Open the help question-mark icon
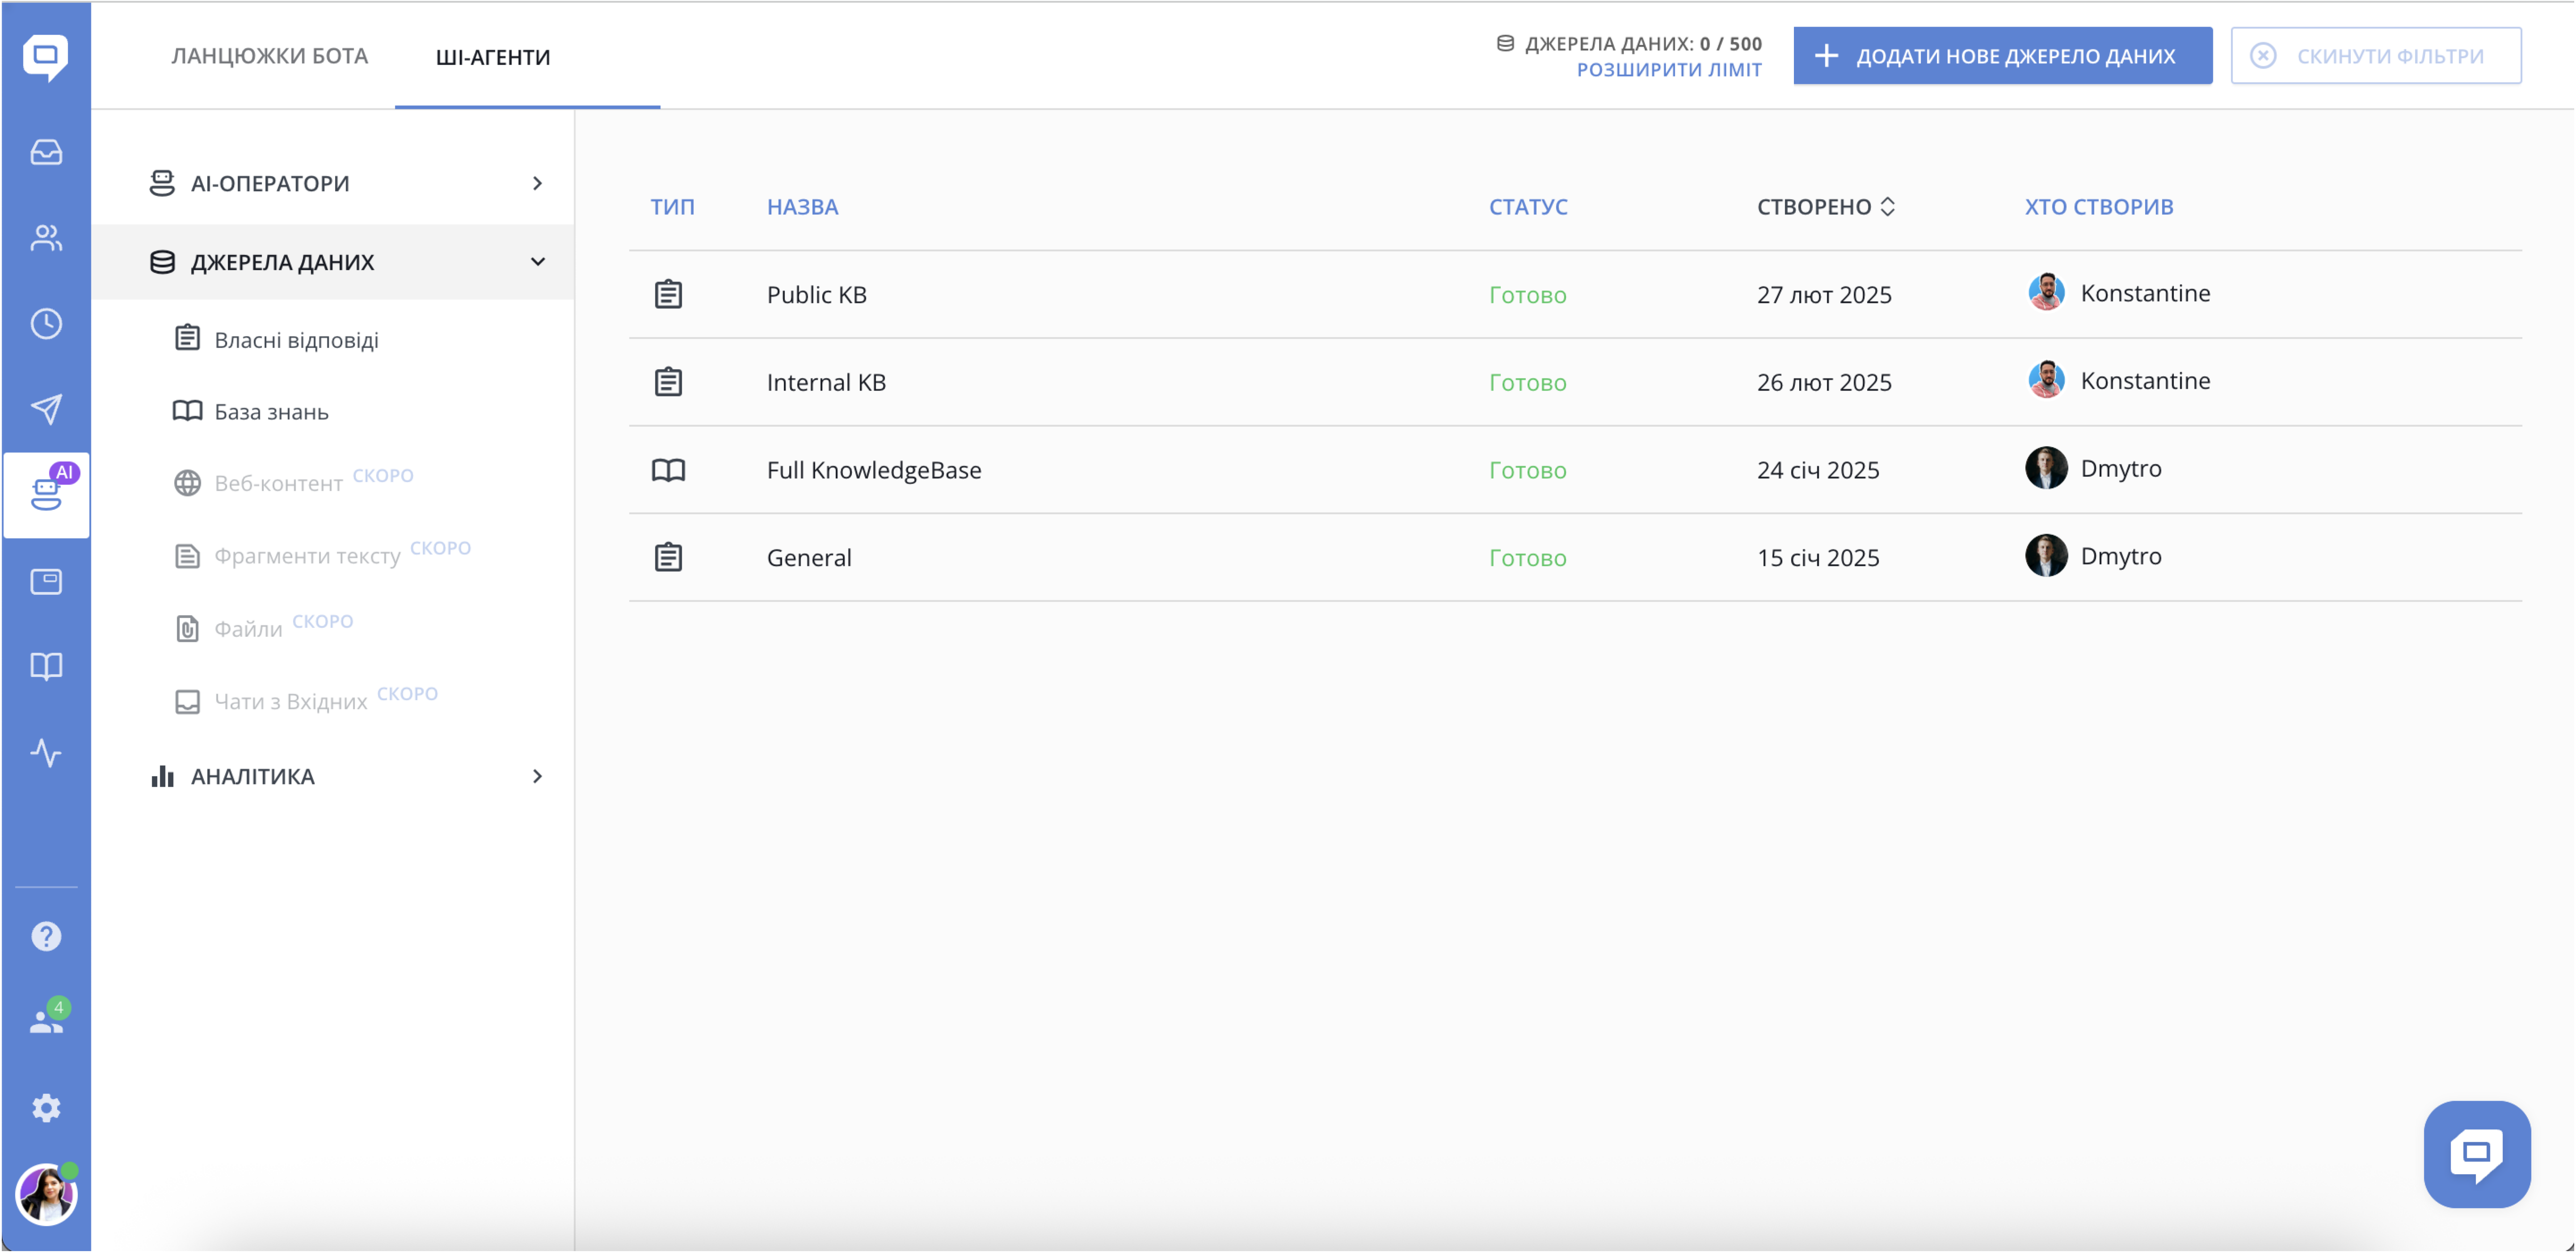The width and height of the screenshot is (2576, 1252). pyautogui.click(x=46, y=936)
